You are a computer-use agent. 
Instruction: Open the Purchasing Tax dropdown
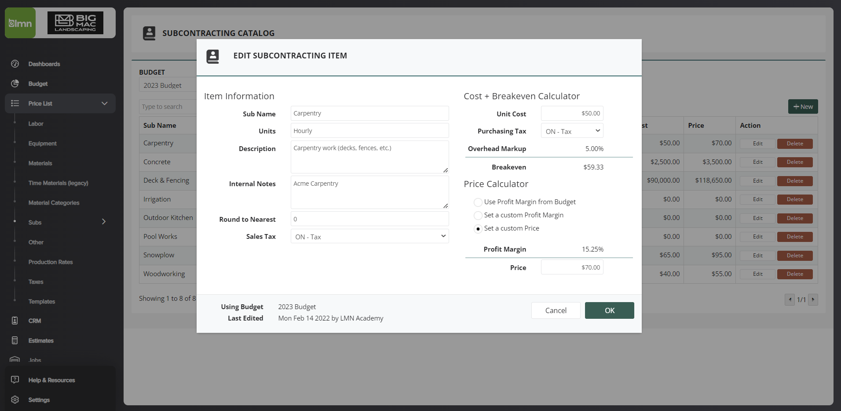pos(572,131)
